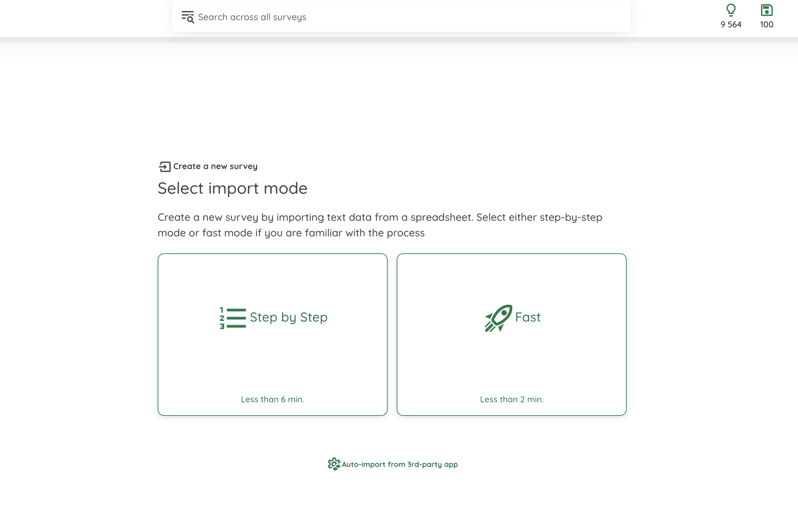Select the Create a new survey breadcrumb
The image size is (798, 531).
pos(215,167)
